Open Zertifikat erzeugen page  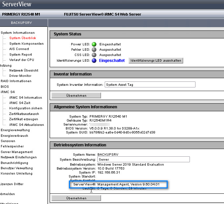[x=24, y=119]
